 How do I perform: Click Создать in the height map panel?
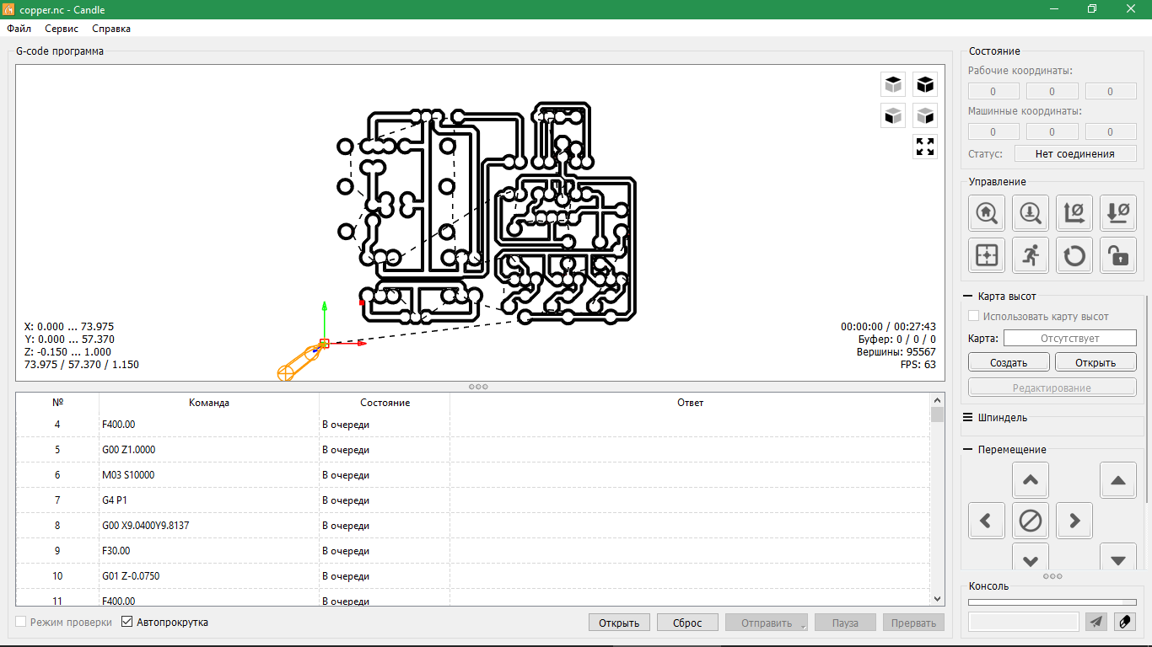[x=1009, y=362]
